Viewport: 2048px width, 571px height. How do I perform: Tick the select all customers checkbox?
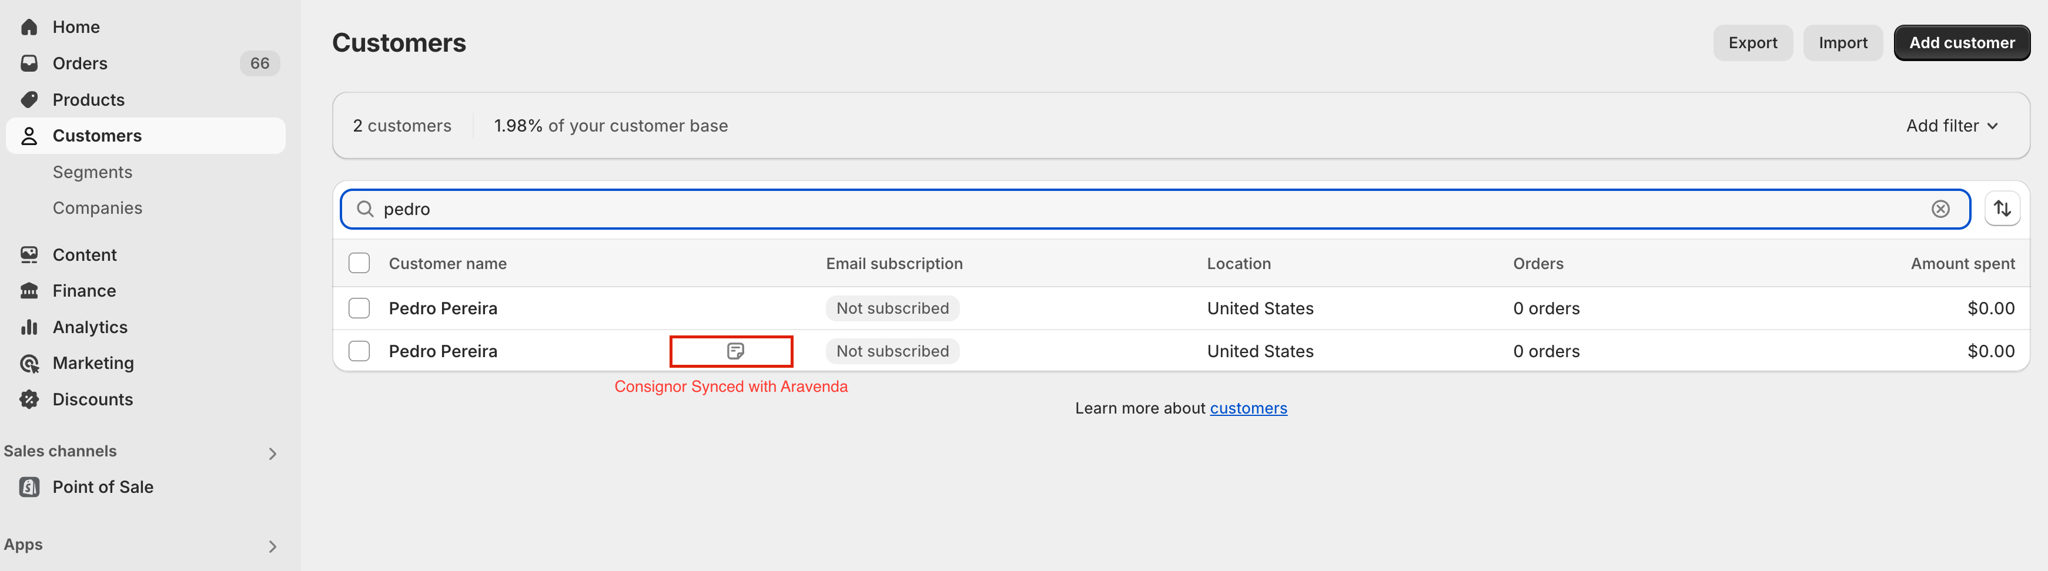tap(359, 263)
